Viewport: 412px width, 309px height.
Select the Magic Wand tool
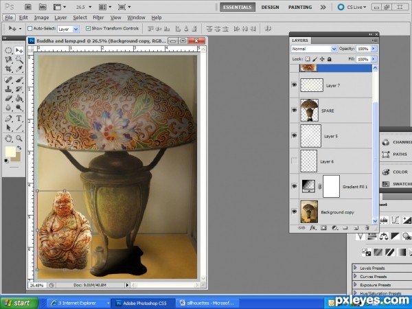tap(19, 60)
